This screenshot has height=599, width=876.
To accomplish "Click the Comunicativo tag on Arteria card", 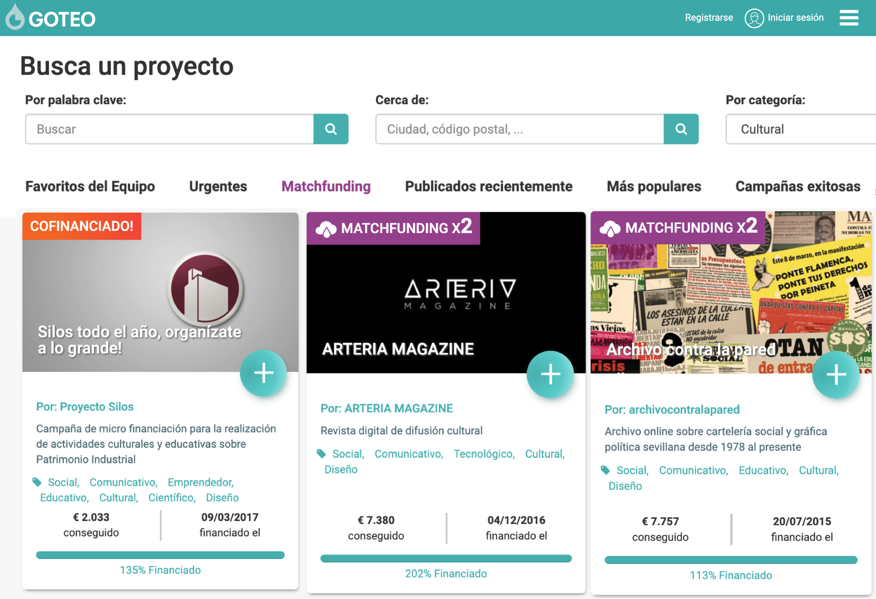I will pyautogui.click(x=409, y=453).
